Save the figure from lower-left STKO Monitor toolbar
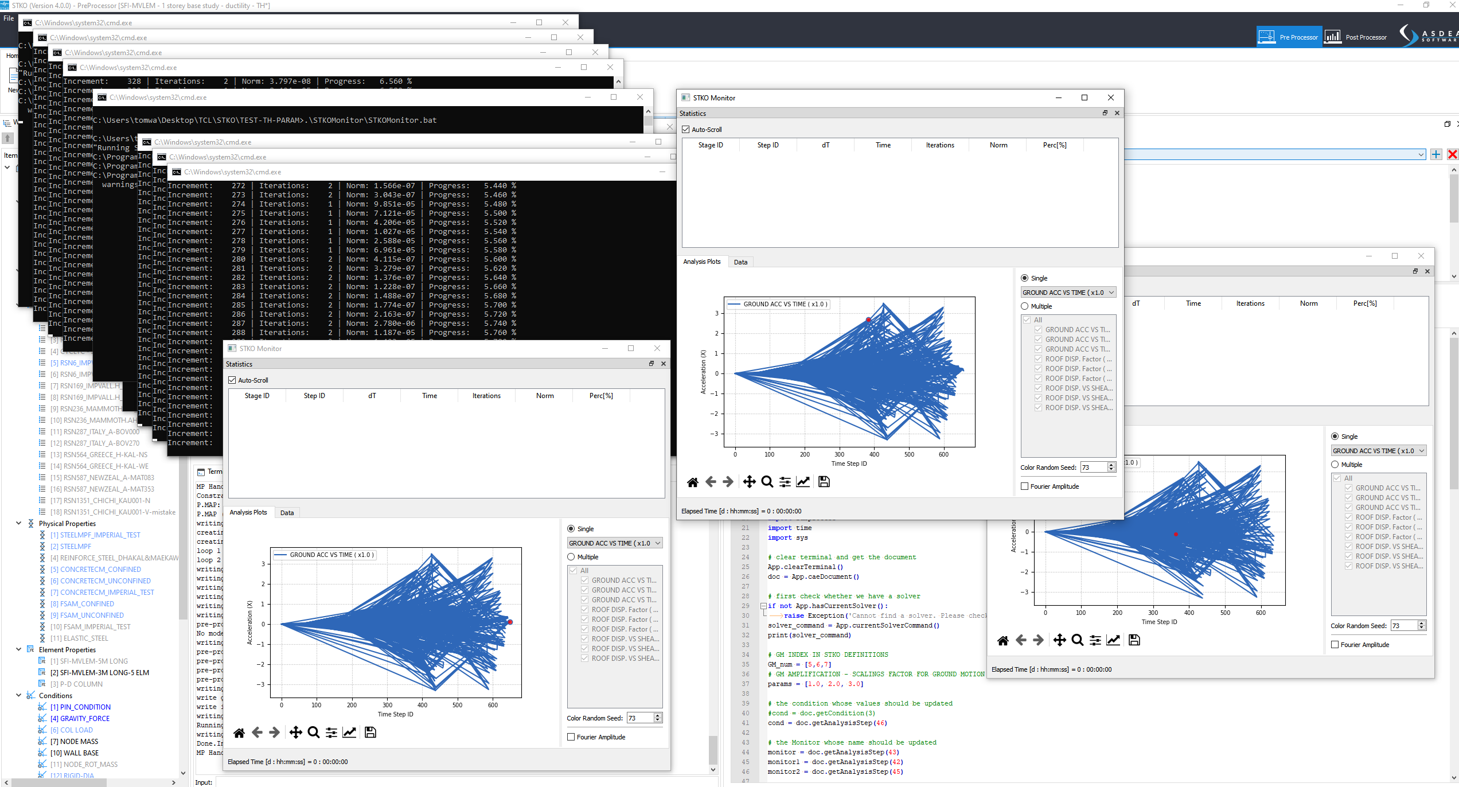 370,733
